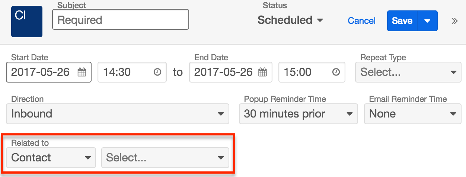Click the Cancel link
466x177 pixels.
tap(361, 21)
